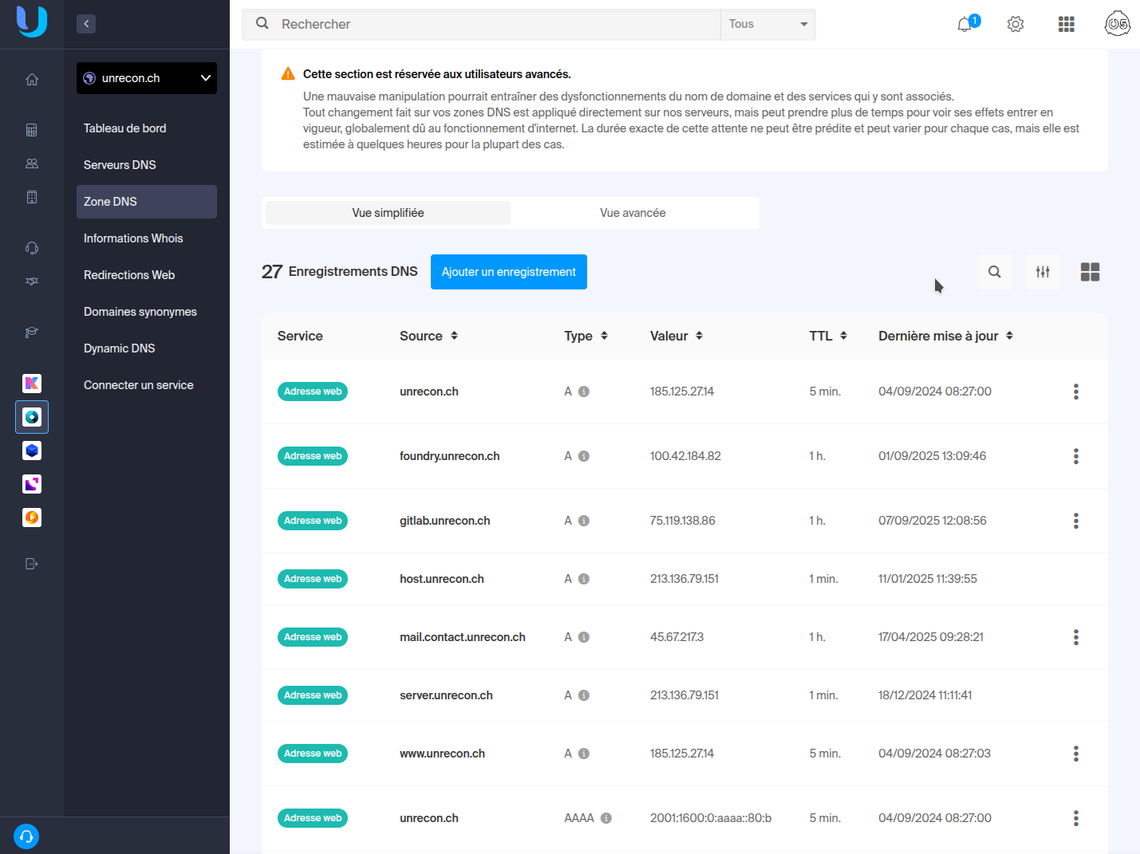The image size is (1140, 854).
Task: Open the settings gear icon
Action: (x=1016, y=24)
